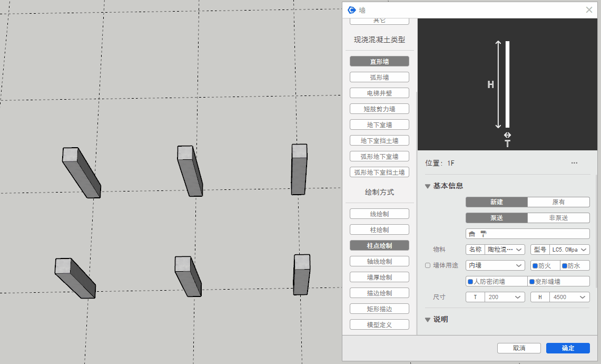Toggle the 人防密闭墙 option

click(496, 282)
